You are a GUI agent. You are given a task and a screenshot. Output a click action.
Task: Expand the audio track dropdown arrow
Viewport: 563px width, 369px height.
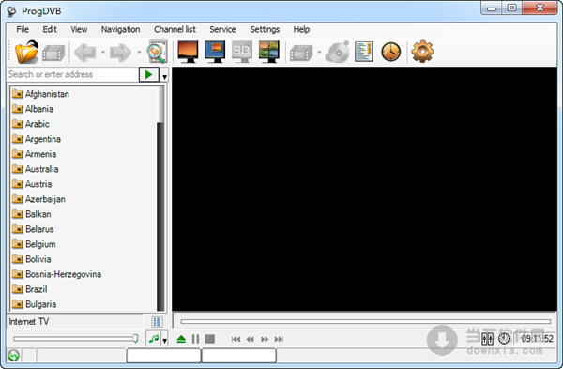164,341
